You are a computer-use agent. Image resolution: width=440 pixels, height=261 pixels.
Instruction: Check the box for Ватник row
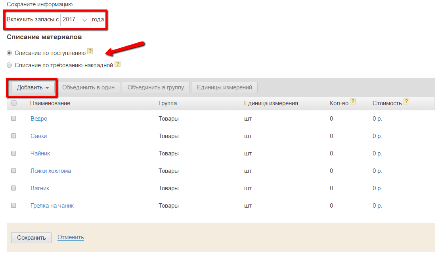13,188
